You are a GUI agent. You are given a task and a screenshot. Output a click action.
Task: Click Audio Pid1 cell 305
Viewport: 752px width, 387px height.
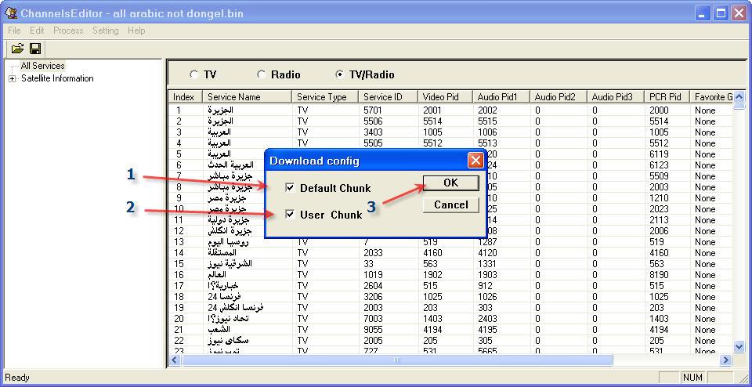(x=486, y=341)
